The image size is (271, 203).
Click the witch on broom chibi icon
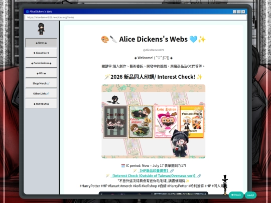coord(113,100)
